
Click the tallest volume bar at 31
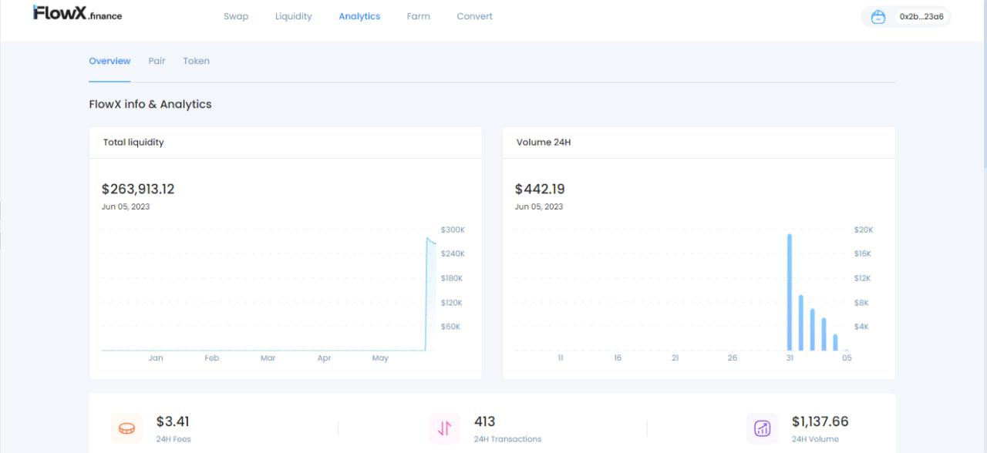coord(790,292)
